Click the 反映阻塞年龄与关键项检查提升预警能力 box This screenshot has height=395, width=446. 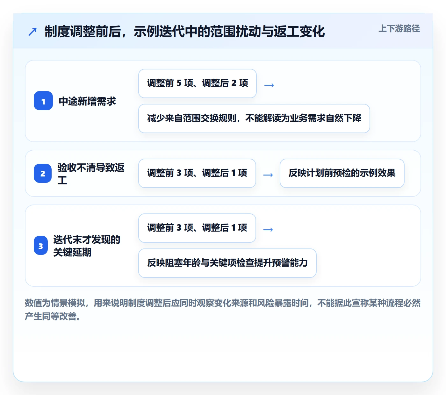pos(227,263)
